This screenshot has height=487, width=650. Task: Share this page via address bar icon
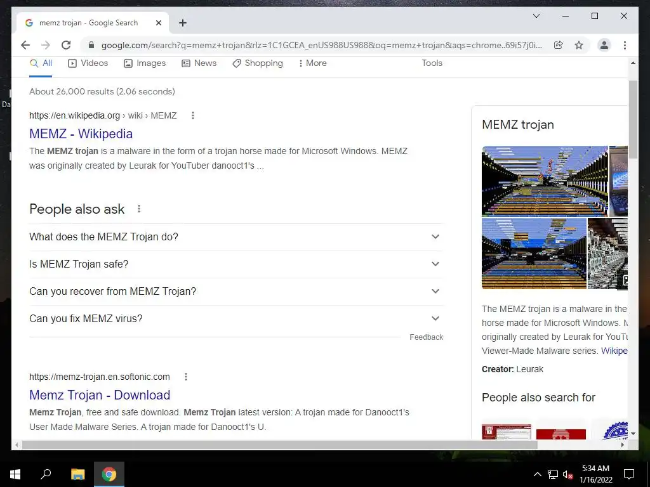pyautogui.click(x=559, y=45)
